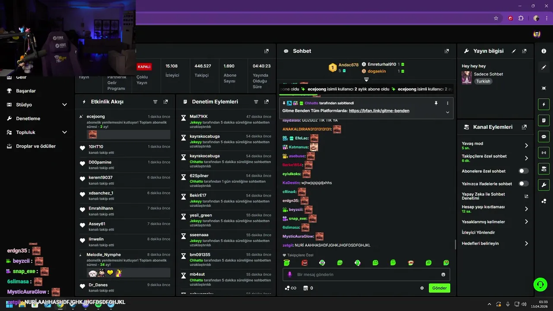Screen dimensions: 553x311
Task: Open Gelir in the sidebar
Action: coord(21,77)
